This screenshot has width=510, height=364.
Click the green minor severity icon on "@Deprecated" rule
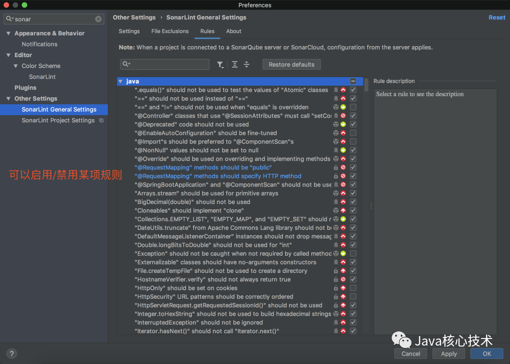tap(343, 124)
